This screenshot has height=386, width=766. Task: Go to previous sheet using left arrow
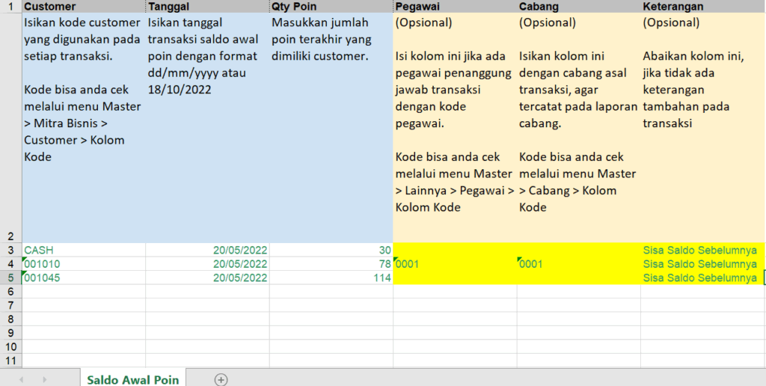[21, 380]
